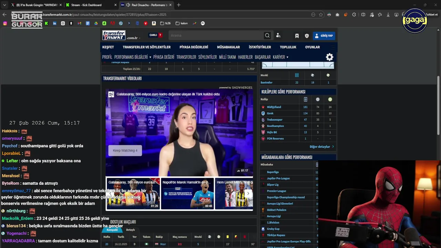Screen dimensions: 441x248
Task: Open the Keşfet menu
Action: [x=108, y=47]
